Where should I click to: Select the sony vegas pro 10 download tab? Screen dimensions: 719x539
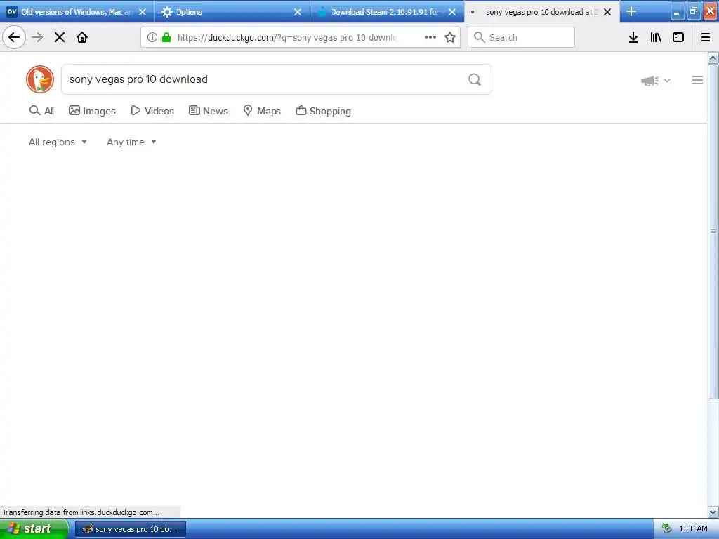[542, 12]
